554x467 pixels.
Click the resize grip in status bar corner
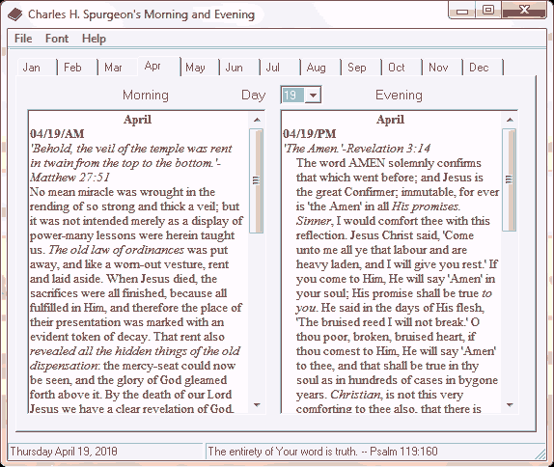(540, 453)
